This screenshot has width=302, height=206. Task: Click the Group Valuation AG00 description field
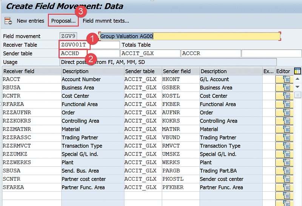190,36
